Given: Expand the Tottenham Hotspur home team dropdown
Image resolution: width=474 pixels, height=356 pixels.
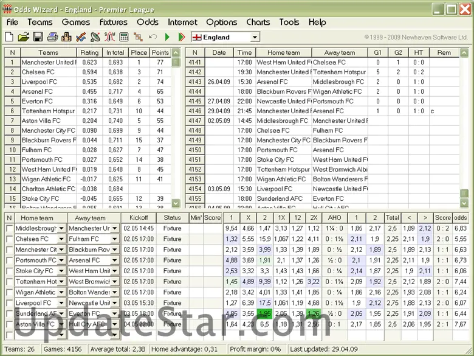Looking at the screenshot, I should point(61,282).
